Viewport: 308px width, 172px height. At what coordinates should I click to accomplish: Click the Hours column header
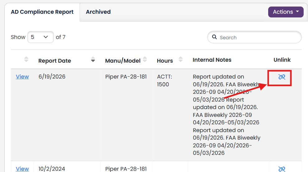[165, 61]
